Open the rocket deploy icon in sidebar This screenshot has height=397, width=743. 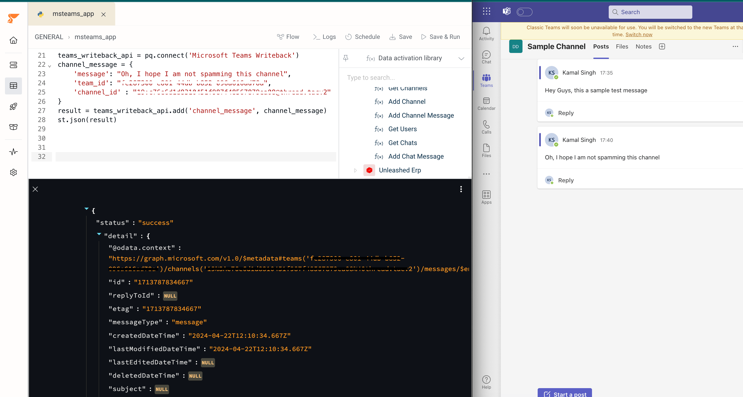tap(13, 106)
